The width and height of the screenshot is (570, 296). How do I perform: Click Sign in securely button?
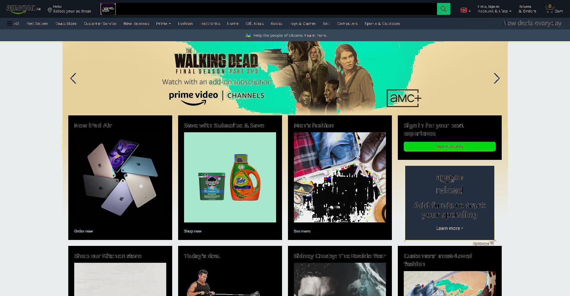tap(450, 146)
